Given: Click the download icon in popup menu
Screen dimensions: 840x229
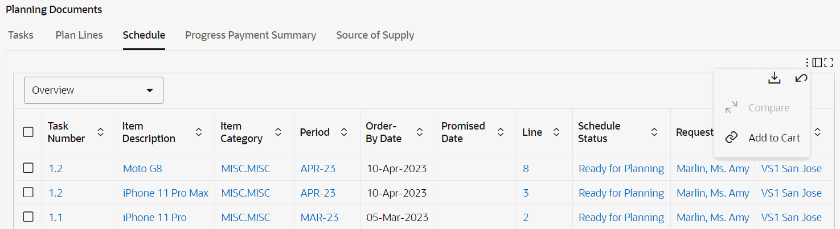Looking at the screenshot, I should [x=774, y=78].
